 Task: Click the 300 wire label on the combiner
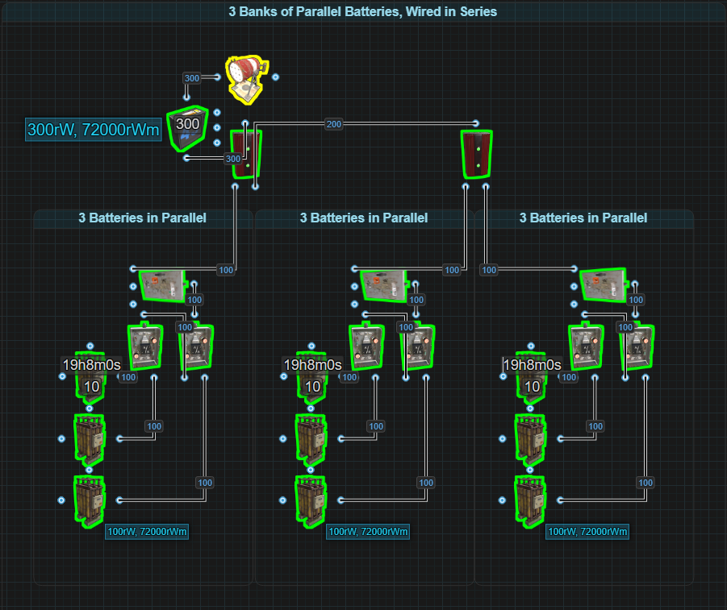pos(232,159)
